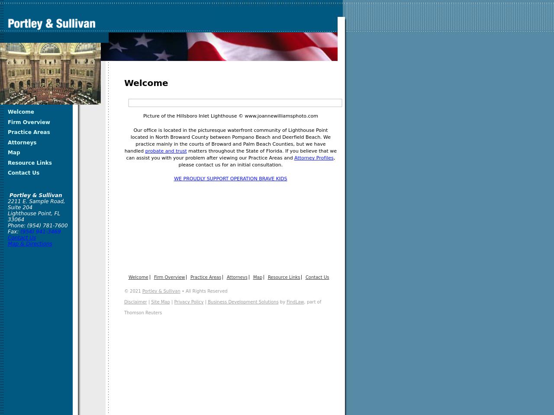Image resolution: width=554 pixels, height=415 pixels.
Task: Open the Map & Directions link
Action: tap(30, 244)
